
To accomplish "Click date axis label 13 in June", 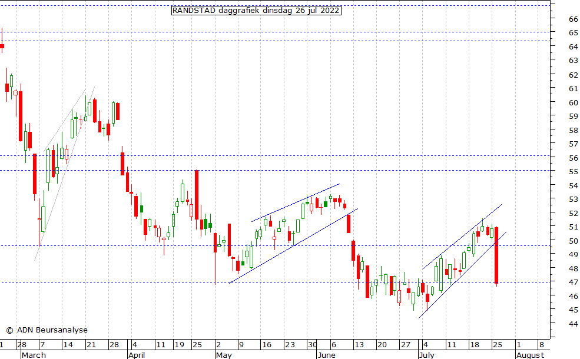I will (359, 345).
